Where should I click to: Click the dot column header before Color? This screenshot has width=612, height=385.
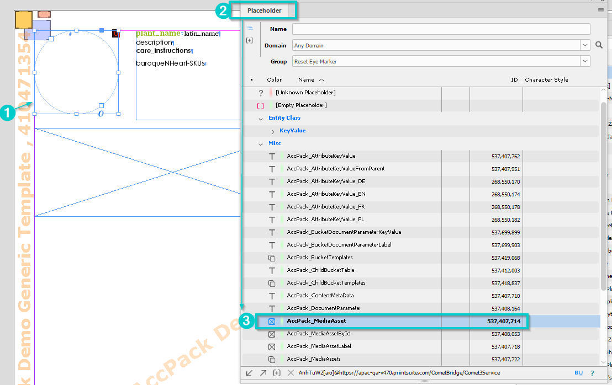[x=251, y=79]
